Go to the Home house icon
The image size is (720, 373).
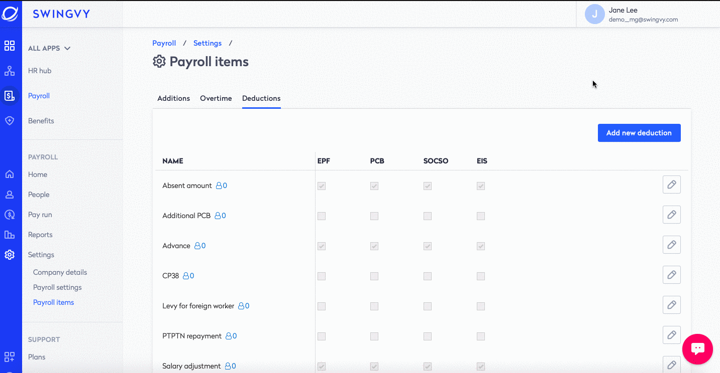point(10,174)
